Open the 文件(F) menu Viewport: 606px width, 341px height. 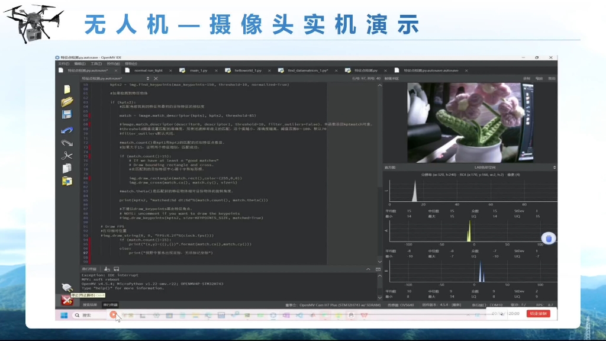(63, 64)
